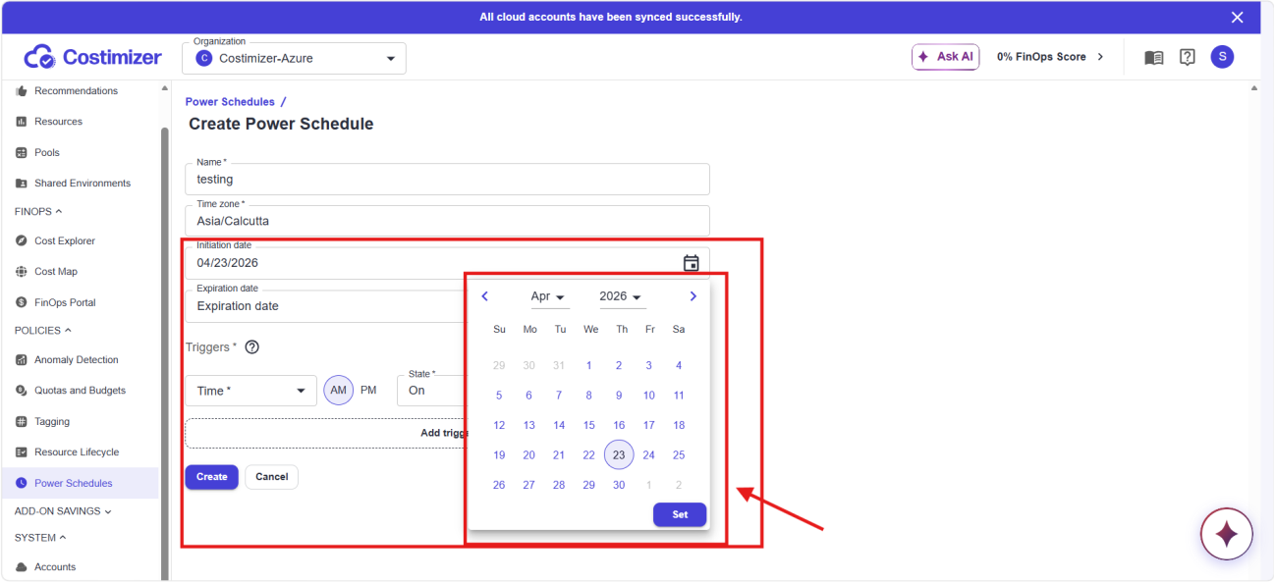Click the Power Schedules clock icon
1276x583 pixels.
[22, 484]
